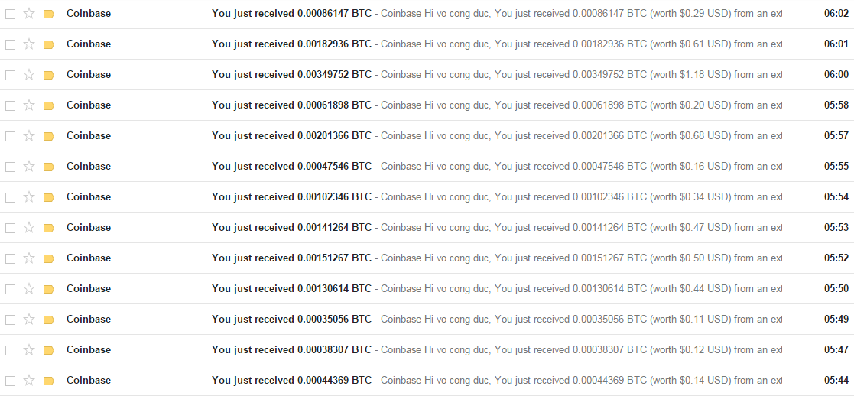Click importance marker on 0.00061898 BTC email
Screen dimensions: 854x396
(x=49, y=105)
